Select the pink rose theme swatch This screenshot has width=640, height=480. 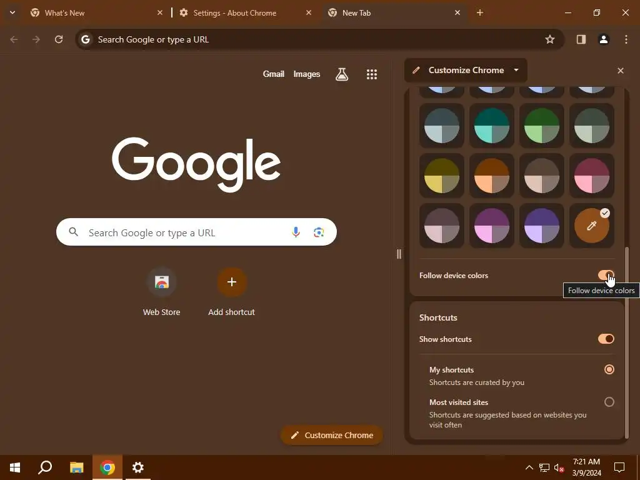tap(591, 176)
